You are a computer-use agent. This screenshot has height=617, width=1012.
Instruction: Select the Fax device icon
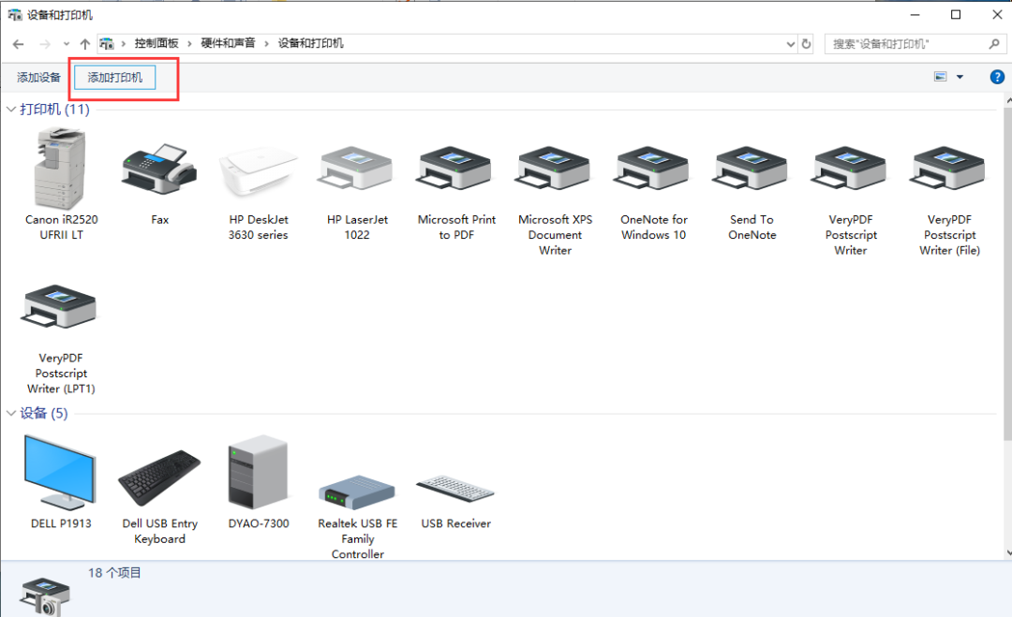(159, 169)
